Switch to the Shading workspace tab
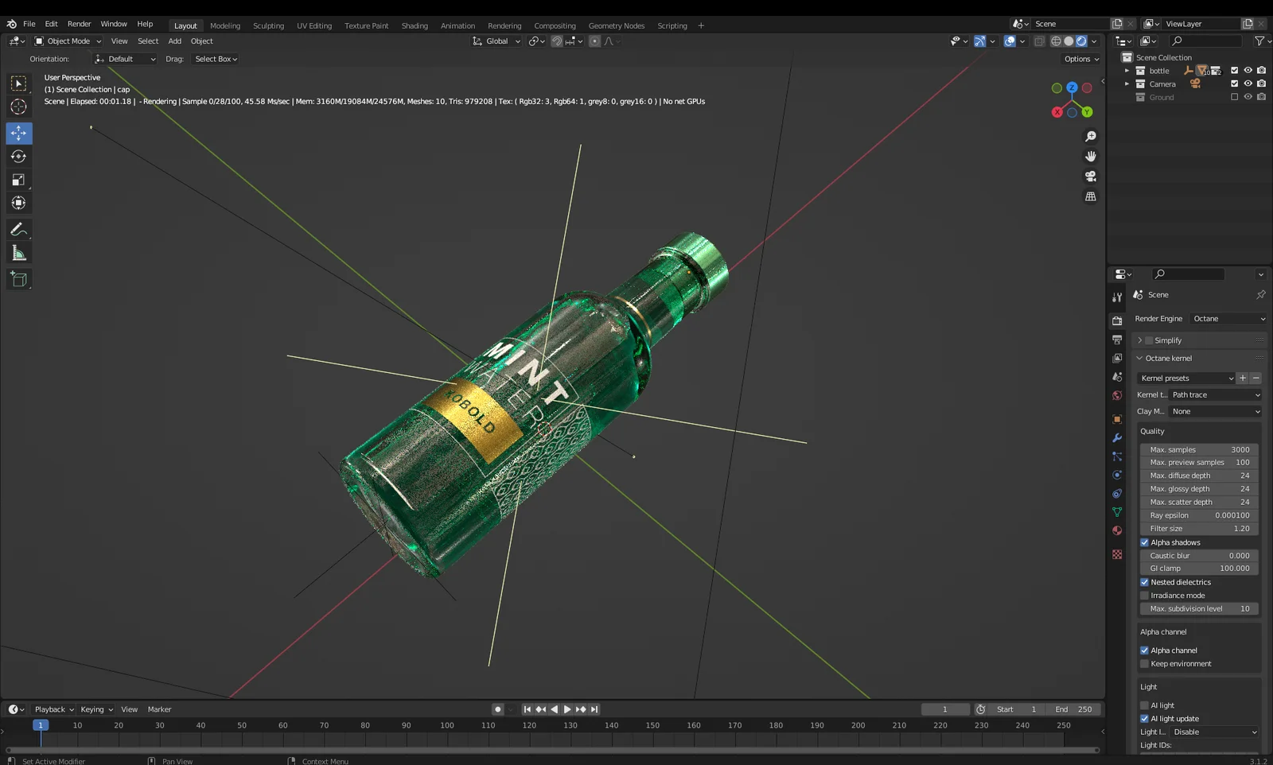1273x765 pixels. pyautogui.click(x=415, y=25)
